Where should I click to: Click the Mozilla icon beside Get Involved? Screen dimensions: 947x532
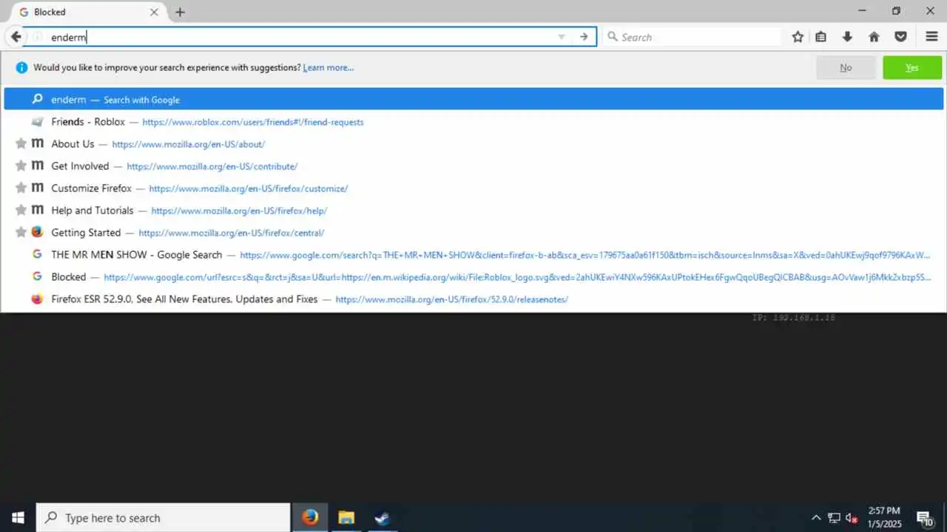37,166
